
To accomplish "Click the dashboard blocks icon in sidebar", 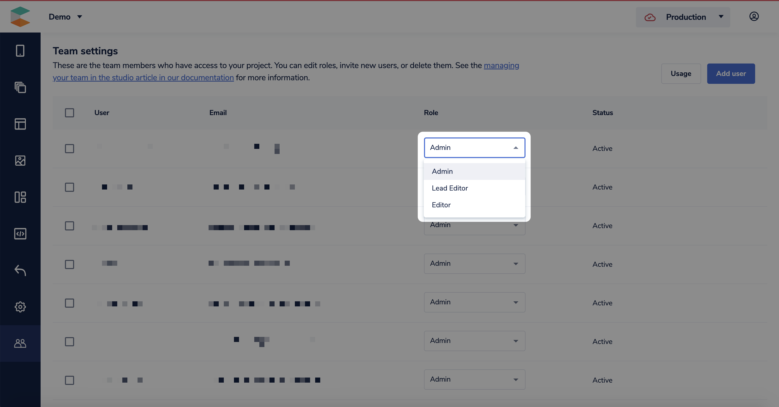I will [x=20, y=197].
